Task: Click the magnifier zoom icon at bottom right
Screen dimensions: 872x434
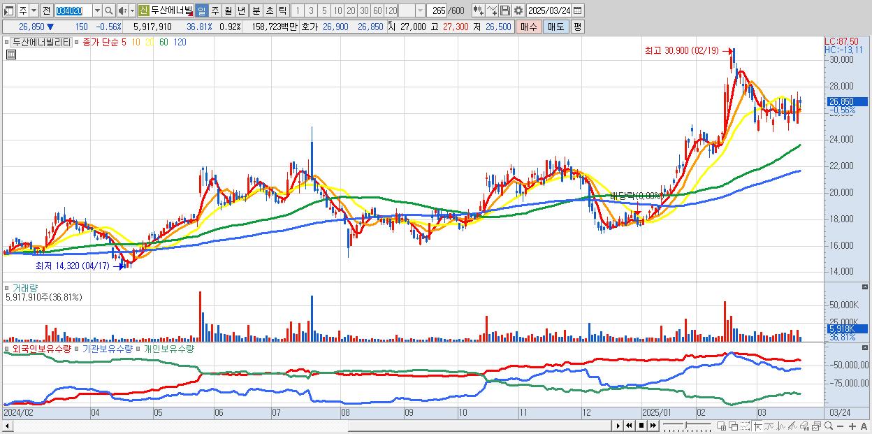Action: pos(828,426)
